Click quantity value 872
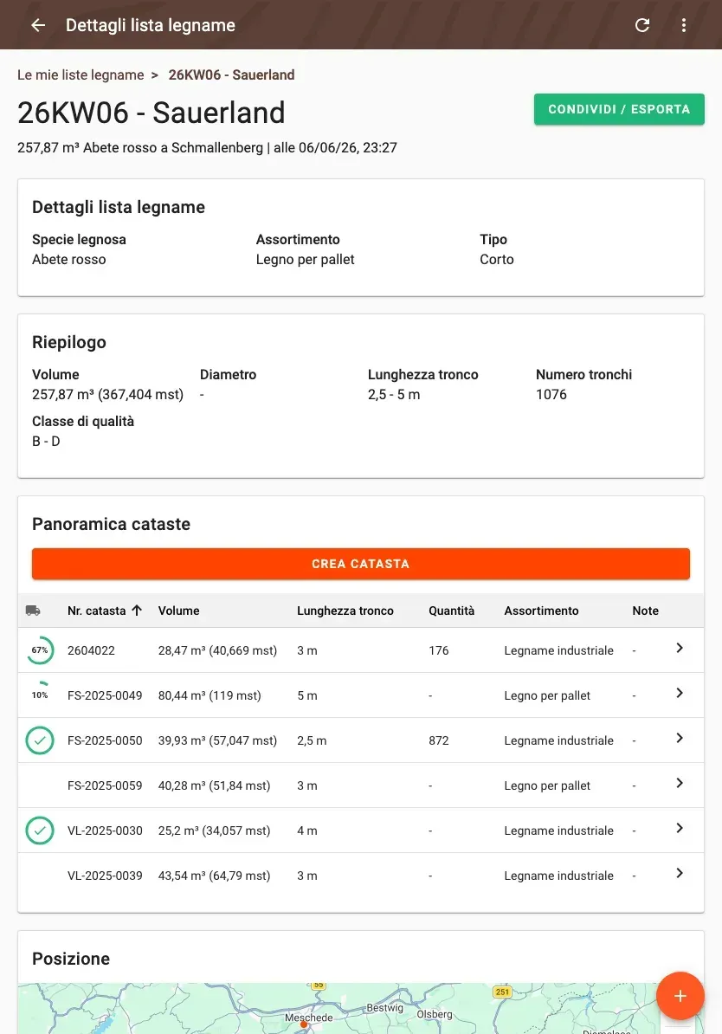 [x=438, y=740]
